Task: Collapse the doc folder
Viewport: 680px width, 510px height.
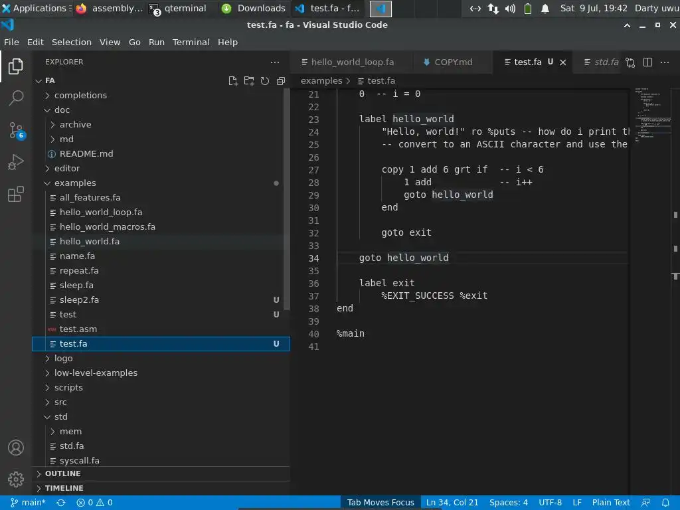Action: 161,110
